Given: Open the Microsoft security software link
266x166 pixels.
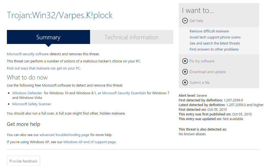Looking at the screenshot, I should click(x=28, y=54).
